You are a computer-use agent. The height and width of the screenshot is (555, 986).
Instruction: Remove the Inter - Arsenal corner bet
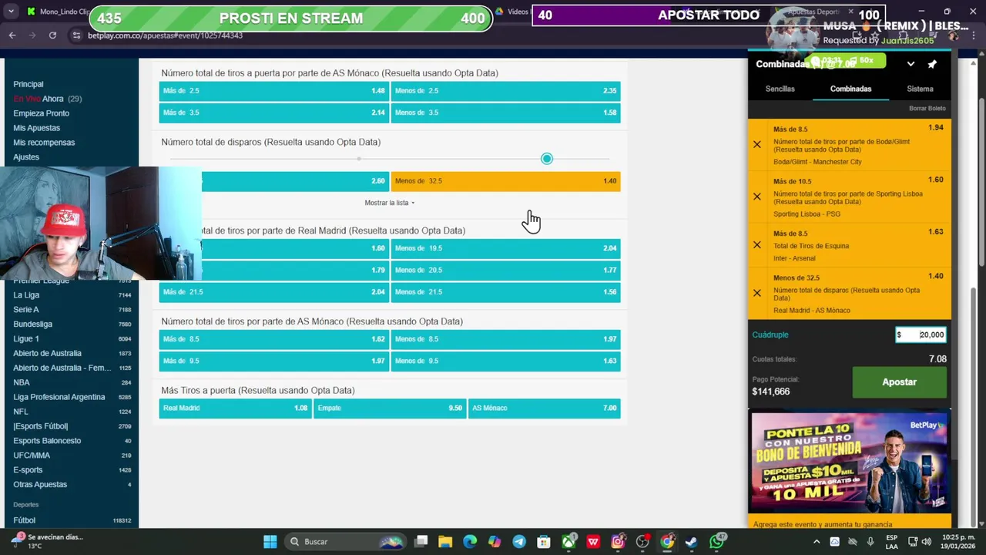tap(756, 245)
